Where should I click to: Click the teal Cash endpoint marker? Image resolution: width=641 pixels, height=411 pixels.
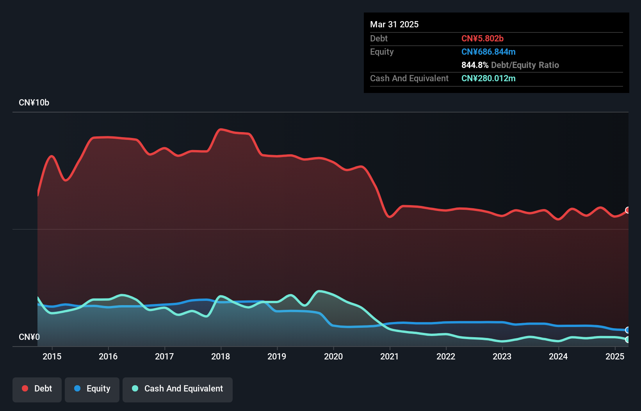(628, 340)
